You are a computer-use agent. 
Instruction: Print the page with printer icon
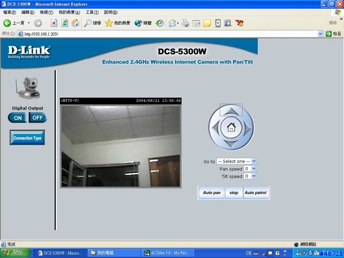185,23
